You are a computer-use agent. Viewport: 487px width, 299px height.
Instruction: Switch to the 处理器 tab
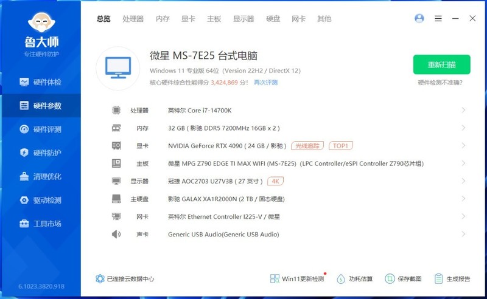point(133,19)
